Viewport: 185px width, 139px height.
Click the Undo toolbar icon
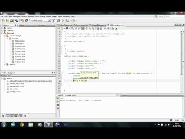pyautogui.click(x=22, y=20)
